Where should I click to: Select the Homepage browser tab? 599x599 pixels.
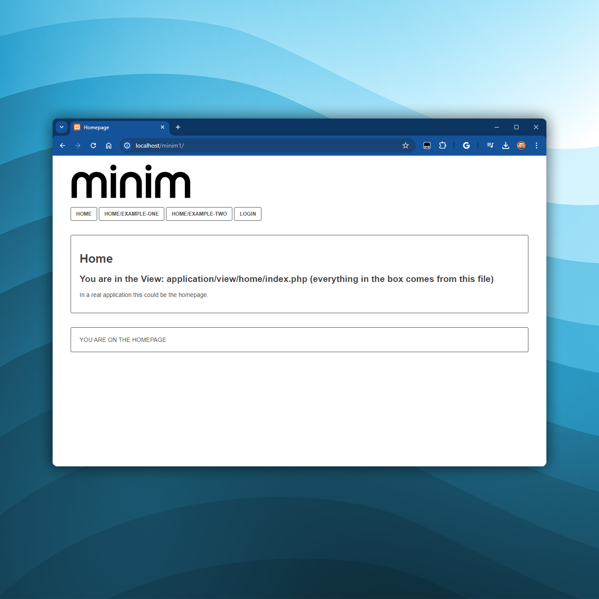point(120,128)
